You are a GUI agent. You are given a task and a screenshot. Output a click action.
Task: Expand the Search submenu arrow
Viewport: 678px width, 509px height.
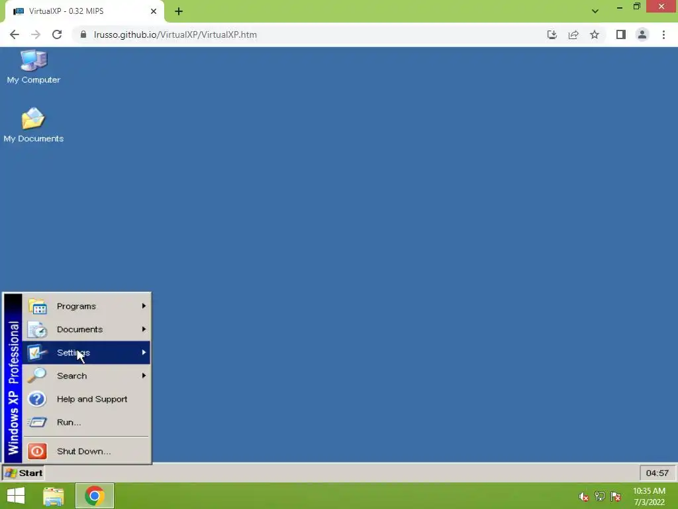click(x=144, y=376)
